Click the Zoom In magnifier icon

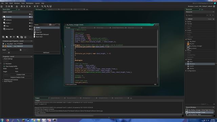click(48, 6)
